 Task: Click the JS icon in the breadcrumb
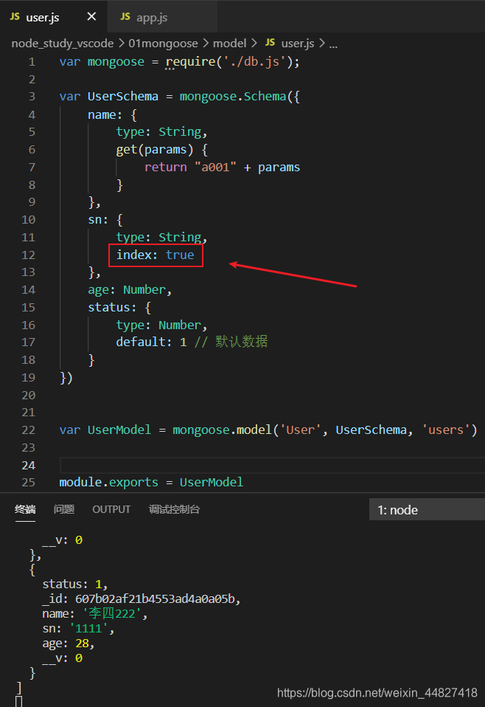tap(270, 43)
